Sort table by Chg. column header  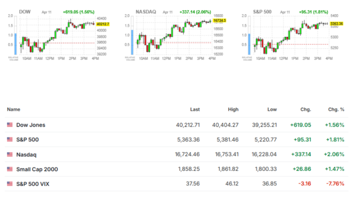[x=306, y=109]
